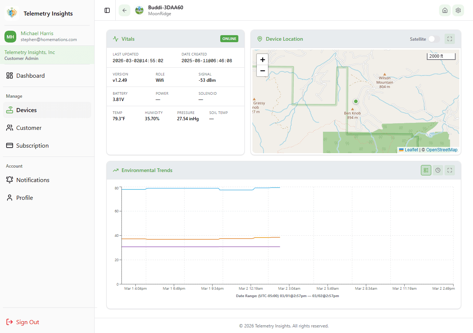Zoom in on the map

[262, 60]
